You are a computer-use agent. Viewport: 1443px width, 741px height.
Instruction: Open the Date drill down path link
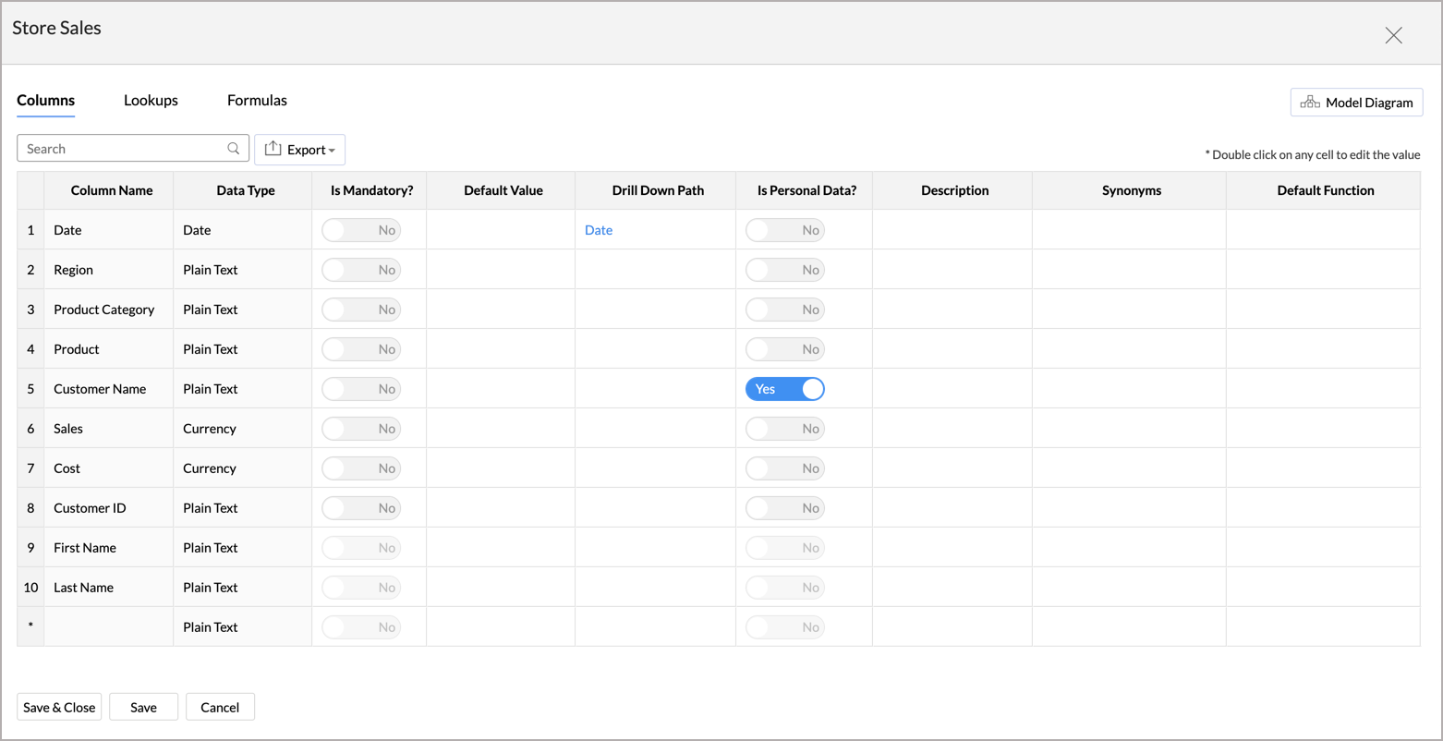coord(599,230)
